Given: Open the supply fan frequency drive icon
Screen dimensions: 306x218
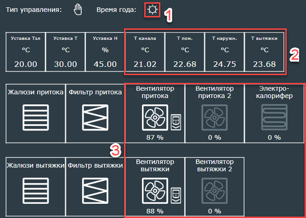Looking at the screenshot, I should pos(176,121).
